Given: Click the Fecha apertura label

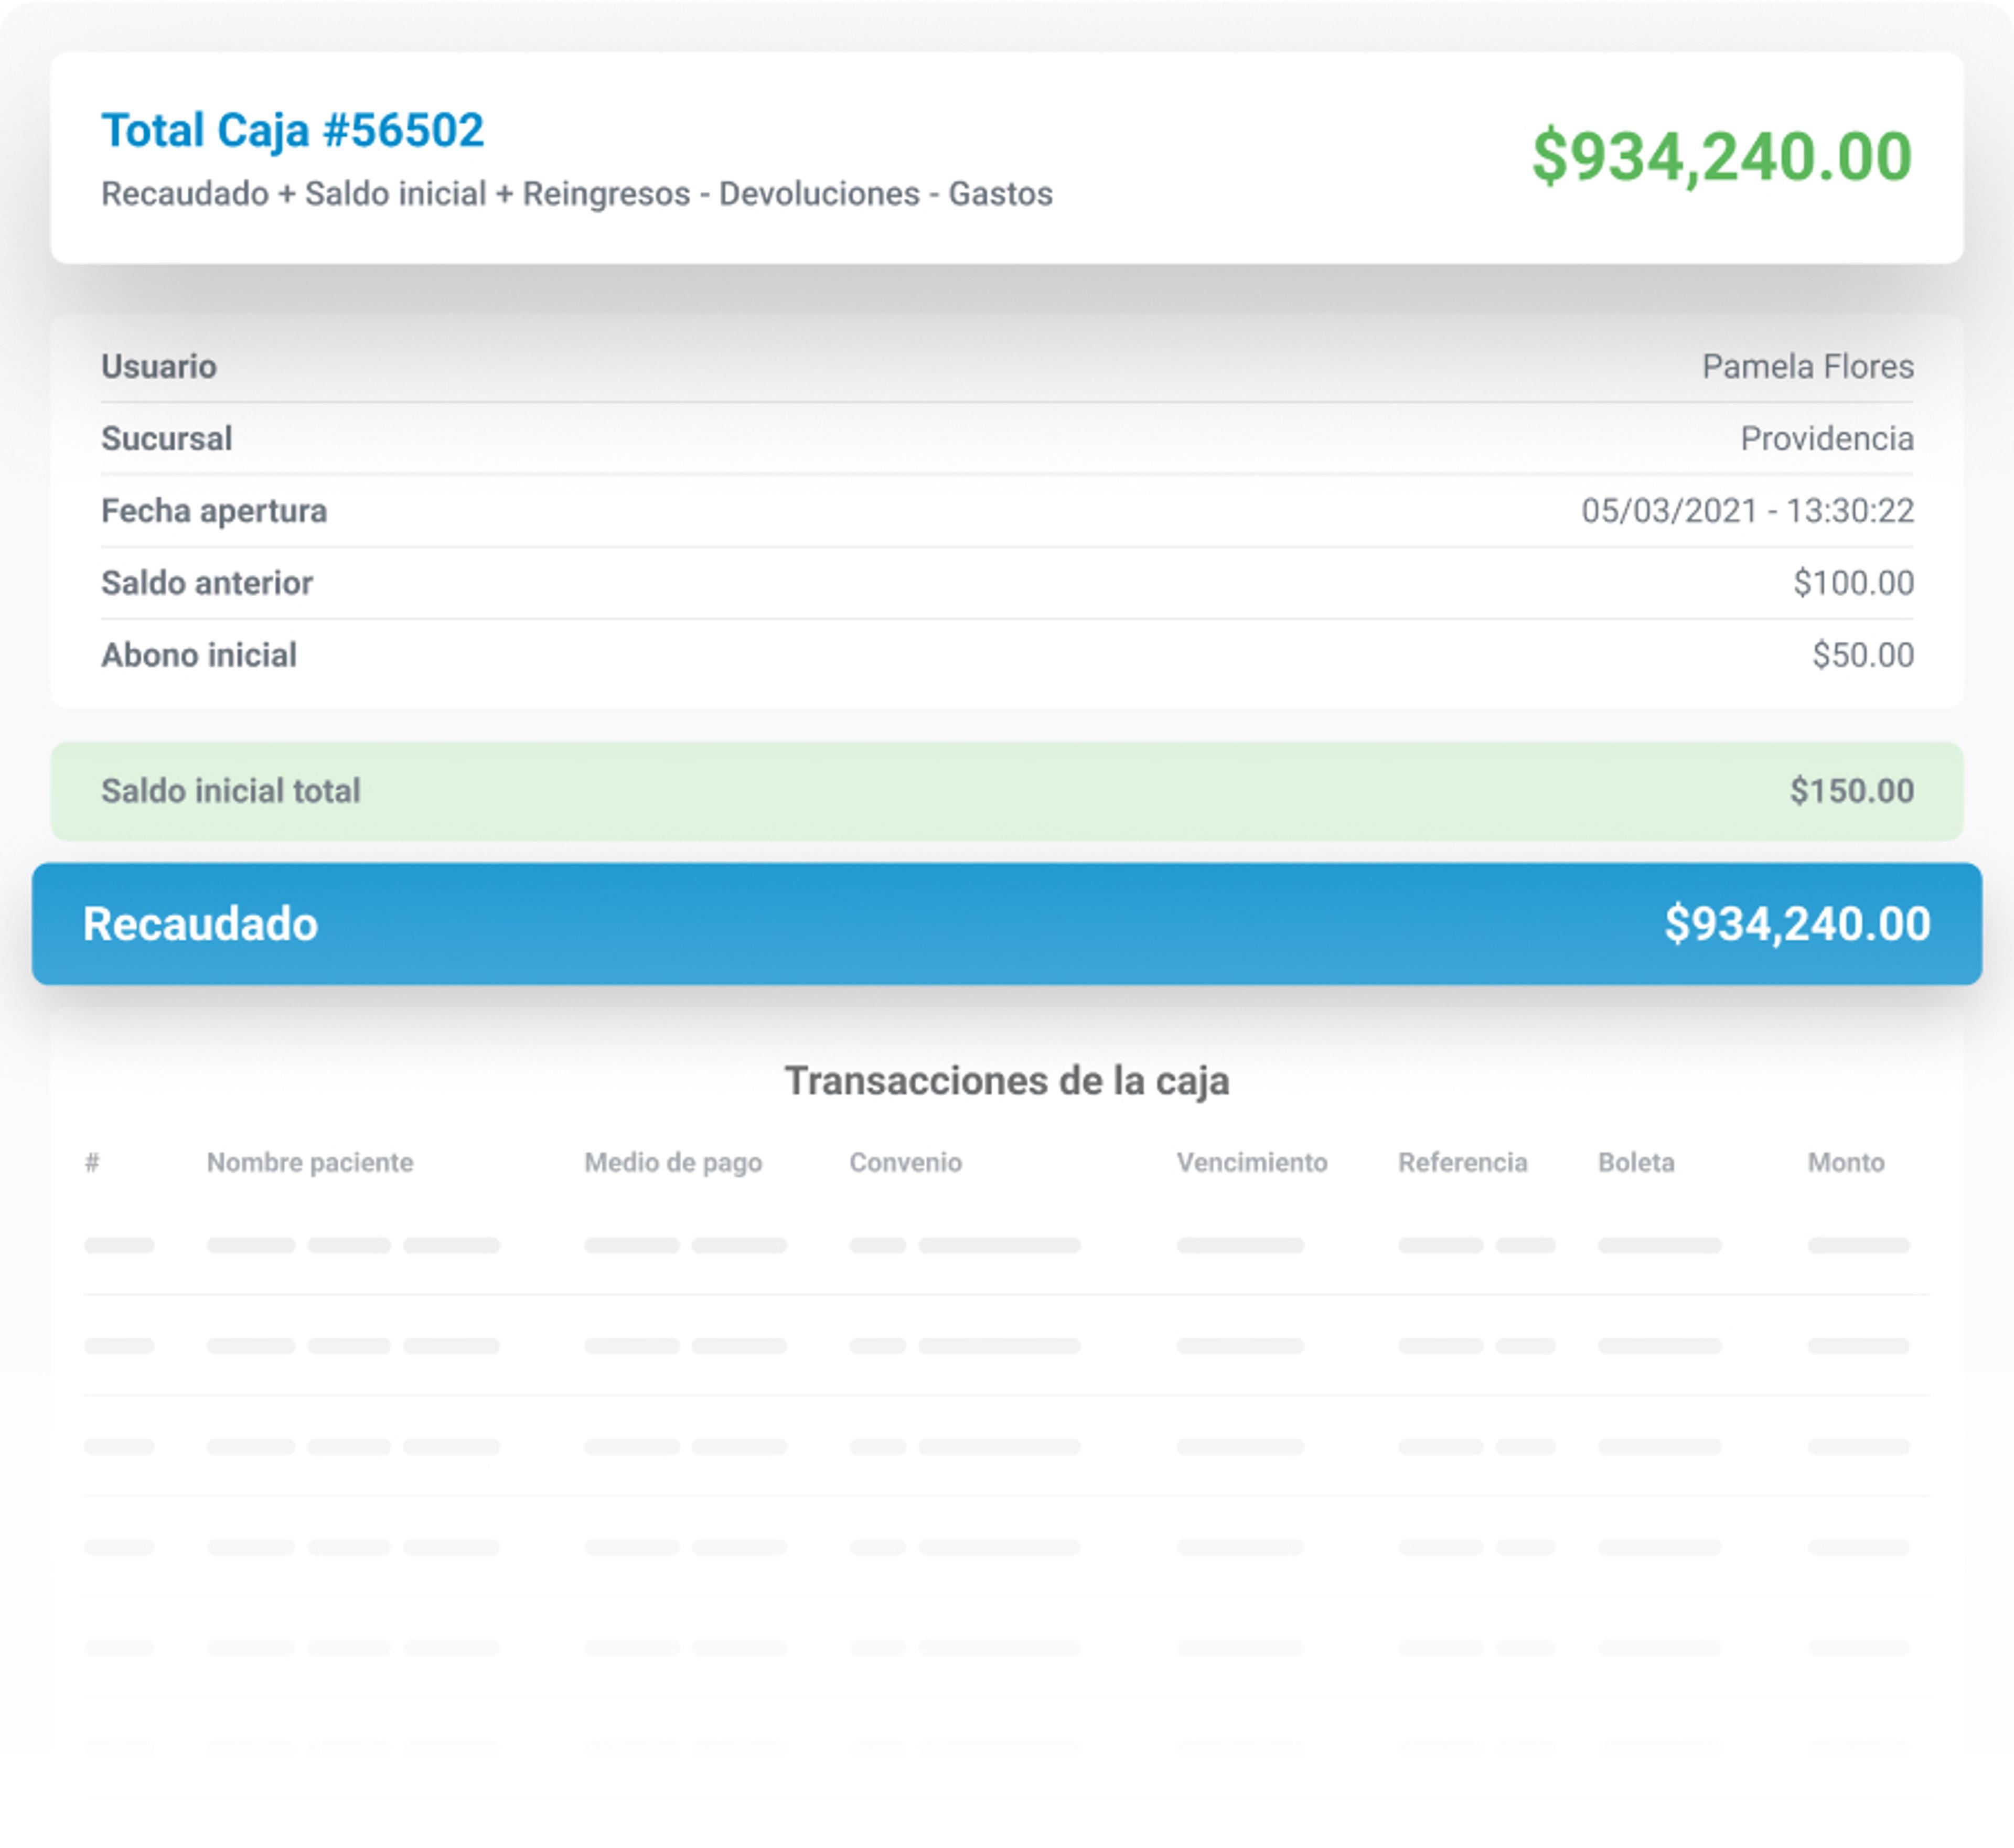Looking at the screenshot, I should [214, 511].
